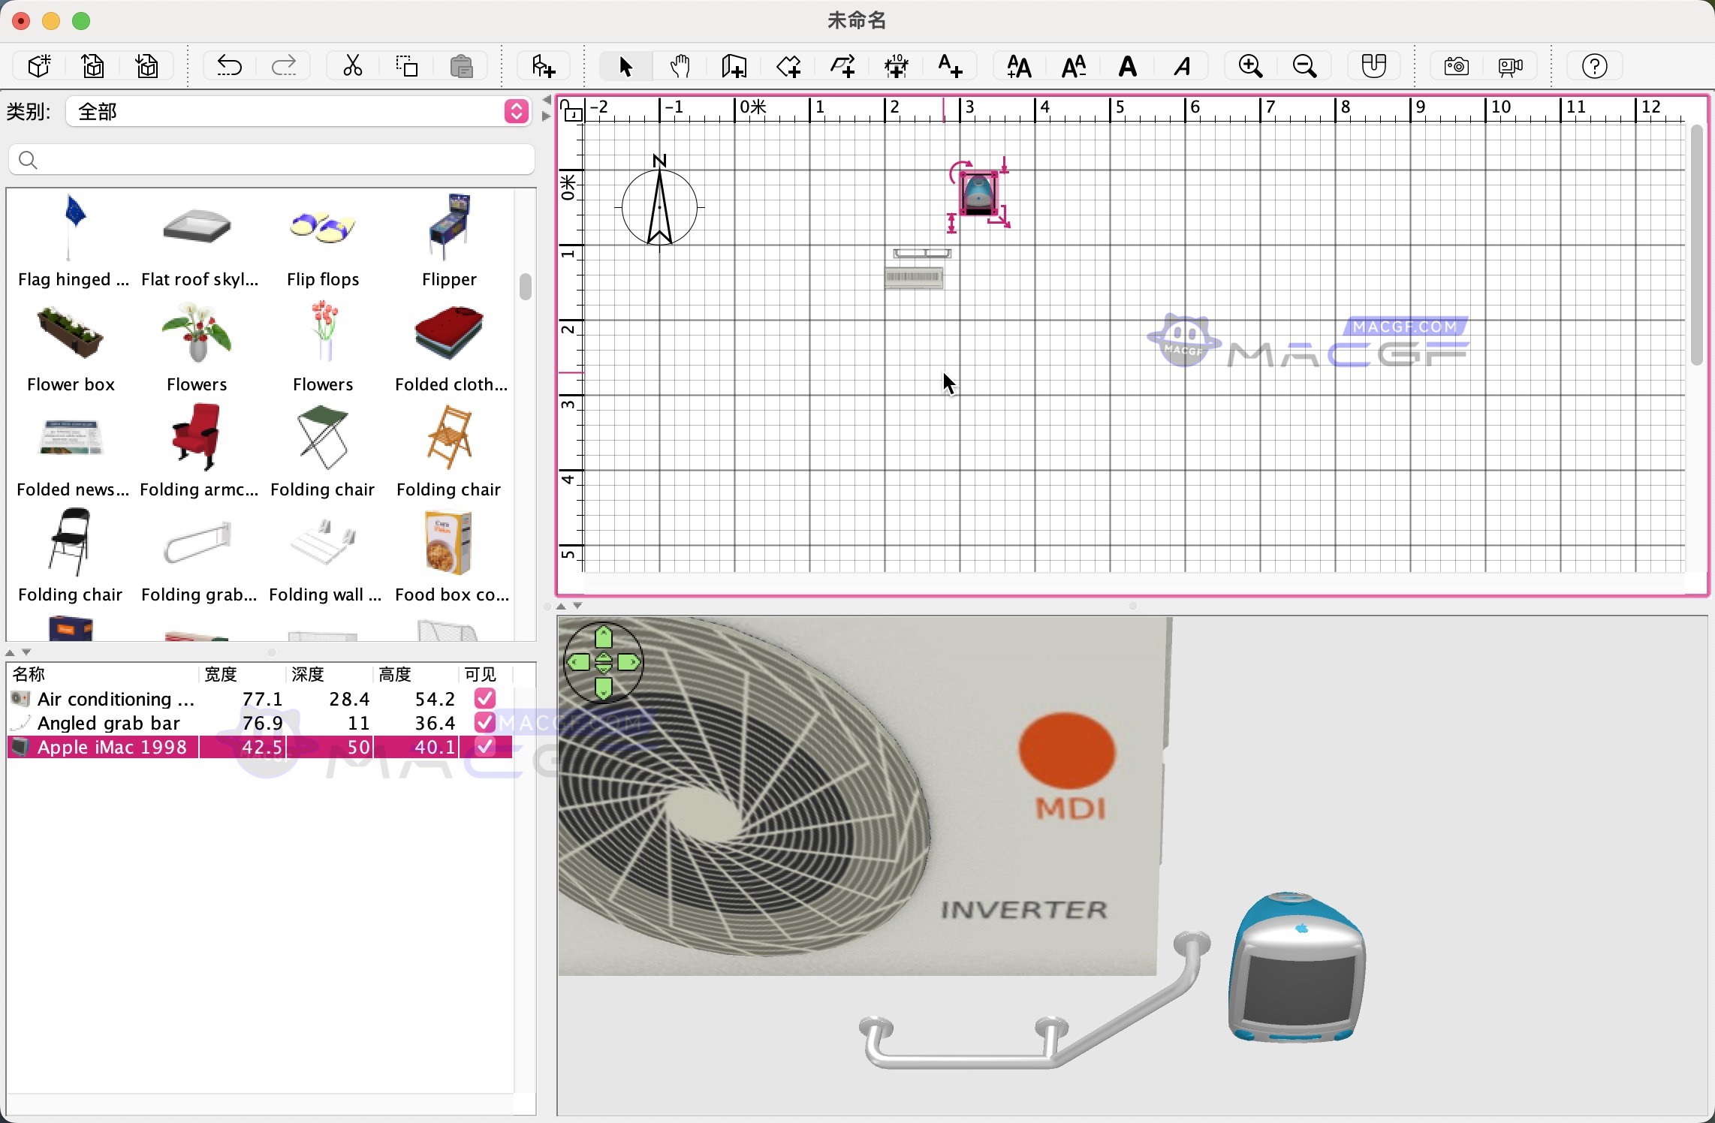Click Add furniture to home button
The height and width of the screenshot is (1123, 1715).
point(543,66)
